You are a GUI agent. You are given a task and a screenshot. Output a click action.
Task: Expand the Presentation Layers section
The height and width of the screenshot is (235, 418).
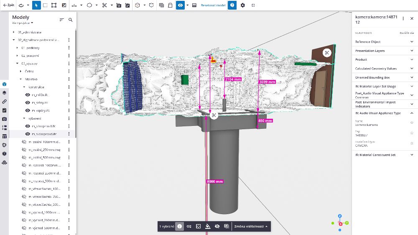[x=383, y=51]
